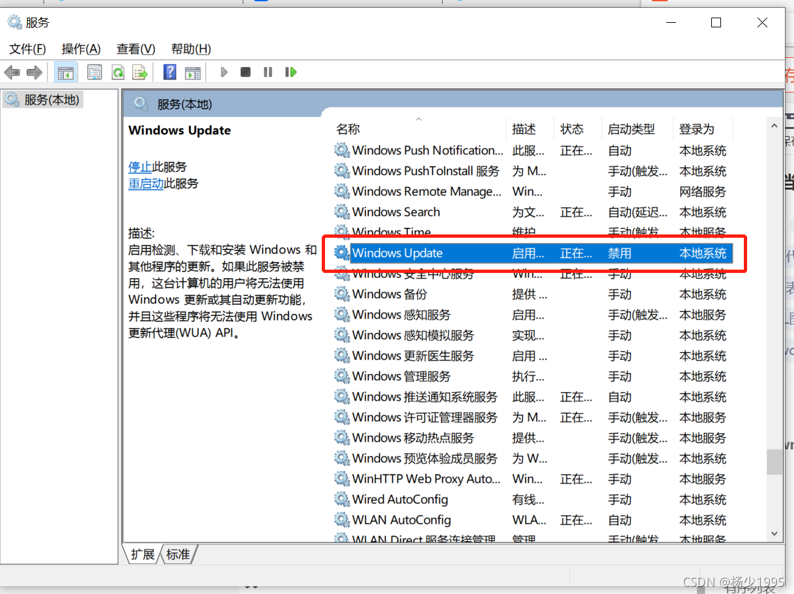Viewport: 794px width, 594px height.
Task: Click the Pause Service icon
Action: click(268, 72)
